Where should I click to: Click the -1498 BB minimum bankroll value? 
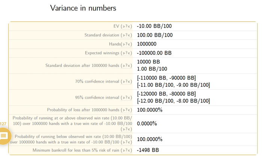[148, 150]
